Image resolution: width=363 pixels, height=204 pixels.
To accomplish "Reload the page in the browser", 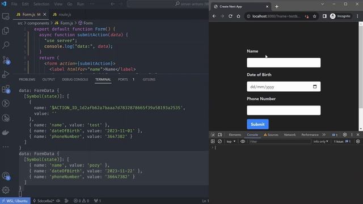I will click(x=230, y=16).
